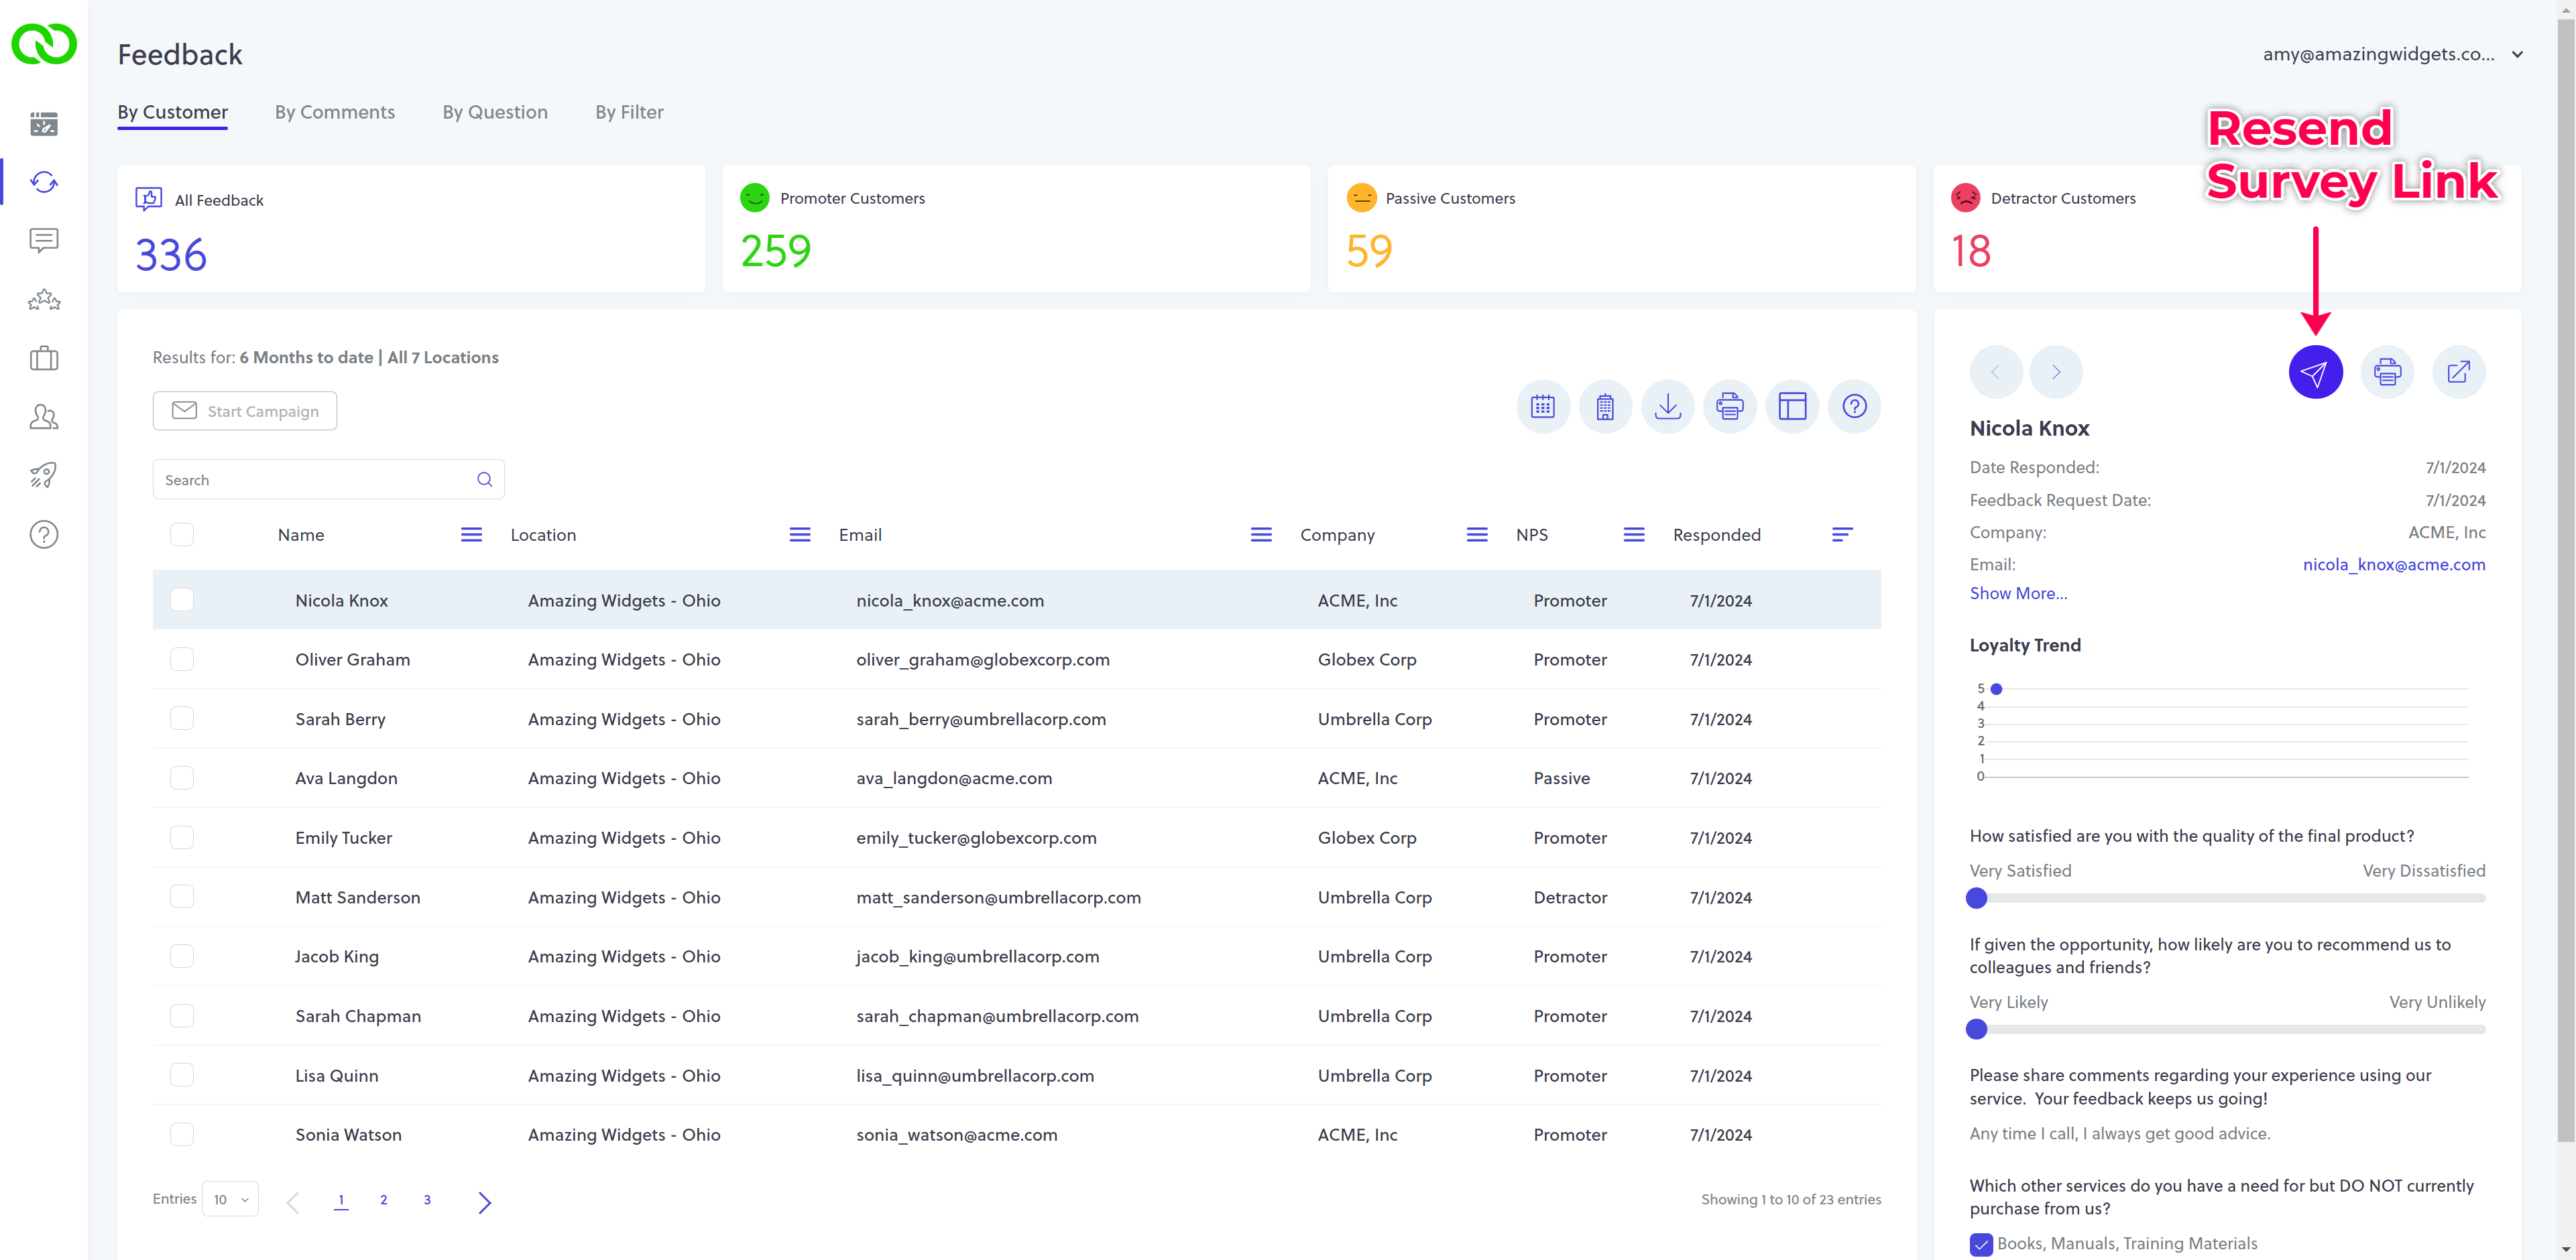Select the Matt Sanderson row checkbox

click(182, 897)
